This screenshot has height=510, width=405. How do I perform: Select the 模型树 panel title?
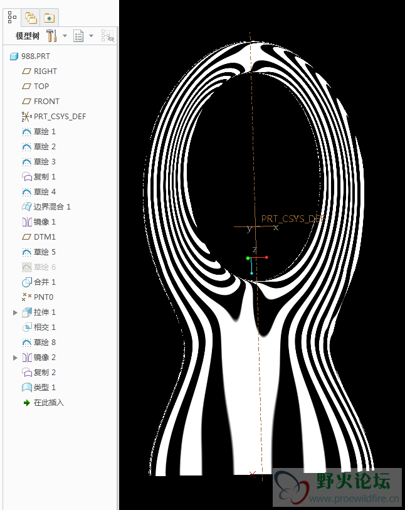(x=28, y=36)
